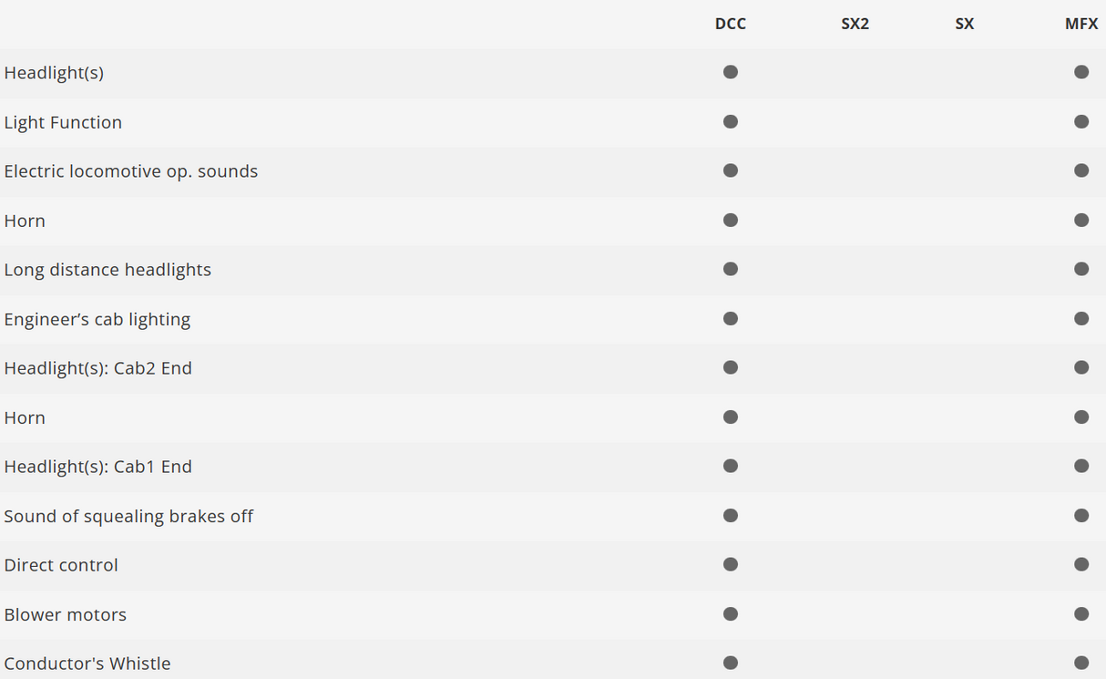
Task: Select the SX2 column header
Action: [855, 25]
